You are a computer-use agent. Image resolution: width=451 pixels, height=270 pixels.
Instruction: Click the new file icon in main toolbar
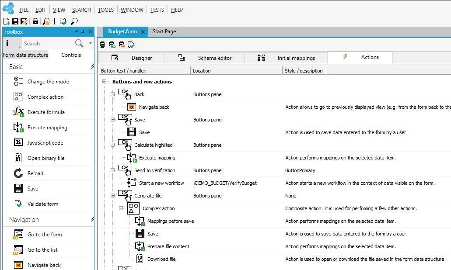coord(6,21)
